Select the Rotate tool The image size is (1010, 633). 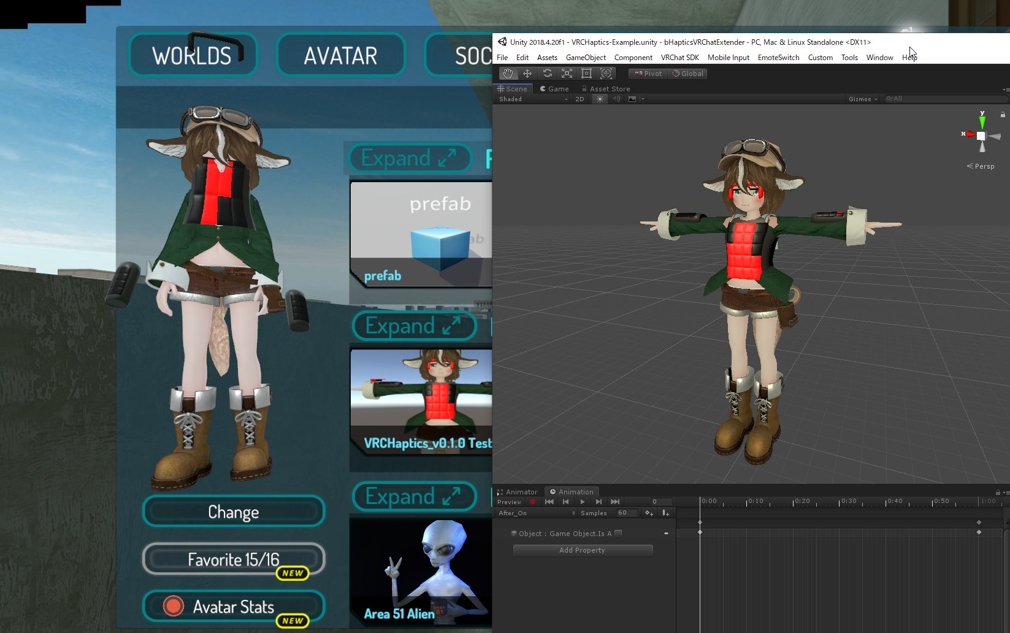(547, 73)
